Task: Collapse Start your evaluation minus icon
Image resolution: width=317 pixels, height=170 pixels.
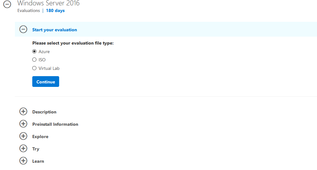Action: point(23,29)
